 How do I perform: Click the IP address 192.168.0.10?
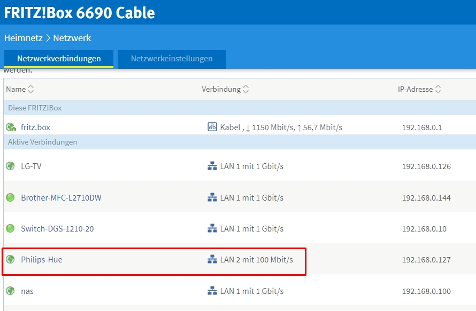pyautogui.click(x=424, y=229)
